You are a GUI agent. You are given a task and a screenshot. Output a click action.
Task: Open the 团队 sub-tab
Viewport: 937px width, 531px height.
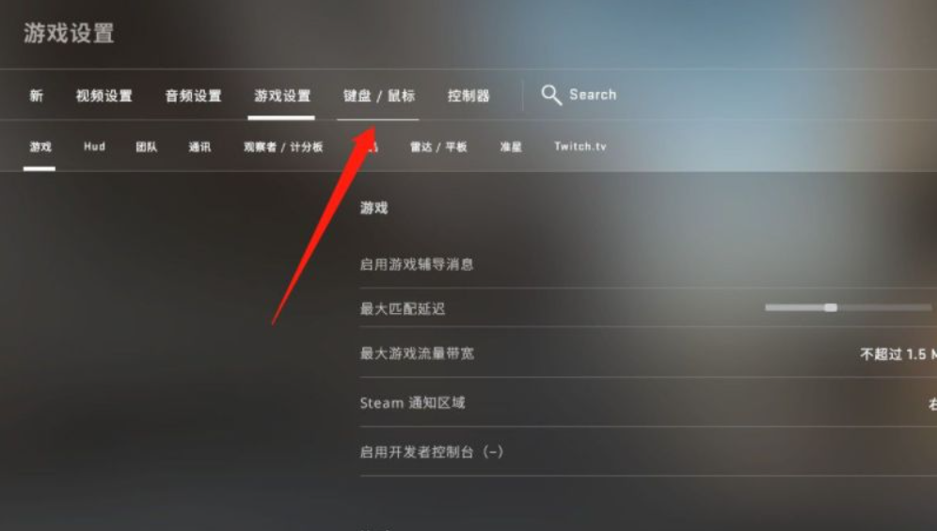point(147,147)
